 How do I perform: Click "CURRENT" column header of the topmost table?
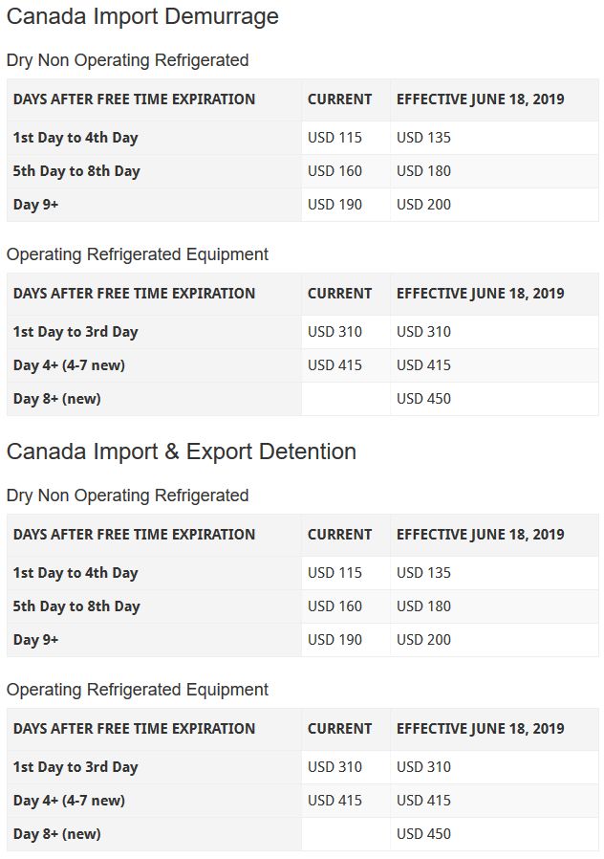click(x=339, y=99)
